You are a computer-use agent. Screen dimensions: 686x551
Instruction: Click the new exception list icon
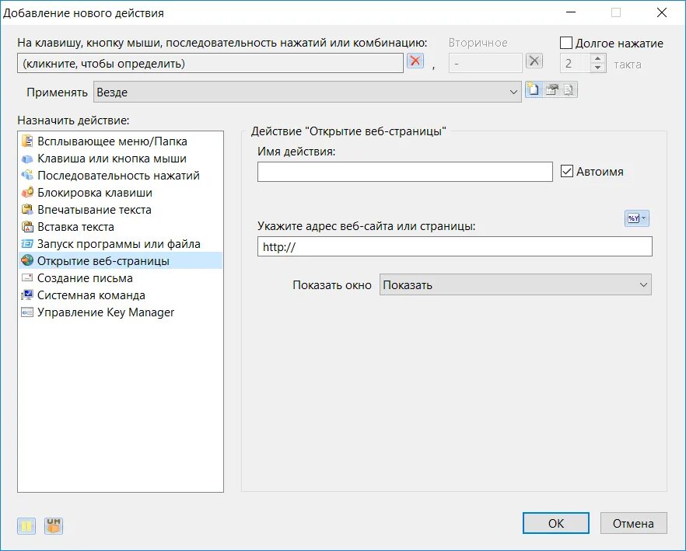point(533,89)
